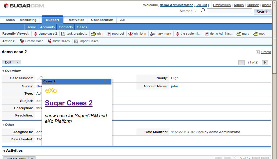Image resolution: width=277 pixels, height=159 pixels.
Task: Click the eXo logo in popup
Action: point(51,91)
